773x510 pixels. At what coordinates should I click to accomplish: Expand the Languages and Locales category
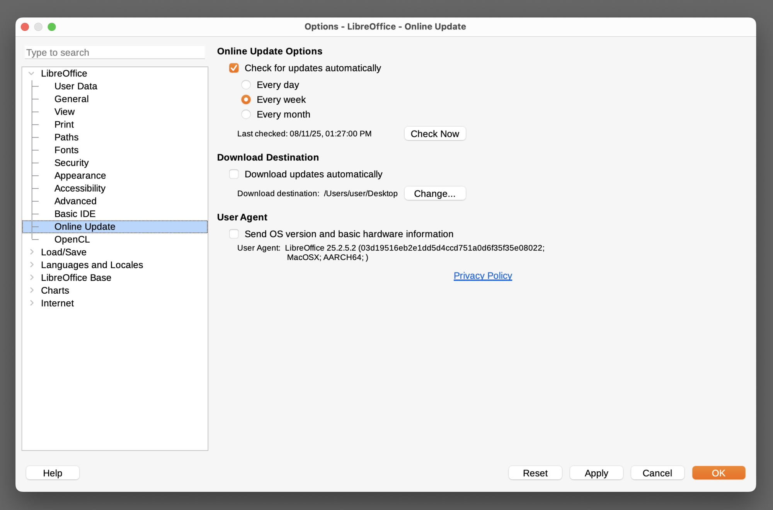point(32,265)
